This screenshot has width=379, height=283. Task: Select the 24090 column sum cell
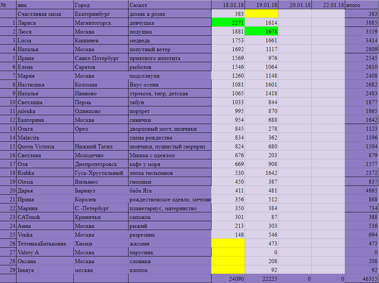click(228, 279)
